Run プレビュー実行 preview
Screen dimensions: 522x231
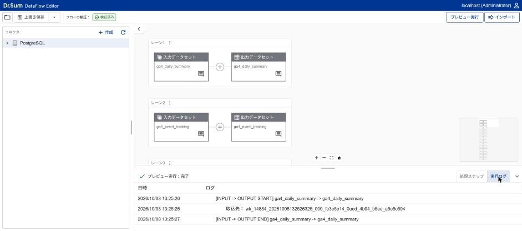464,17
